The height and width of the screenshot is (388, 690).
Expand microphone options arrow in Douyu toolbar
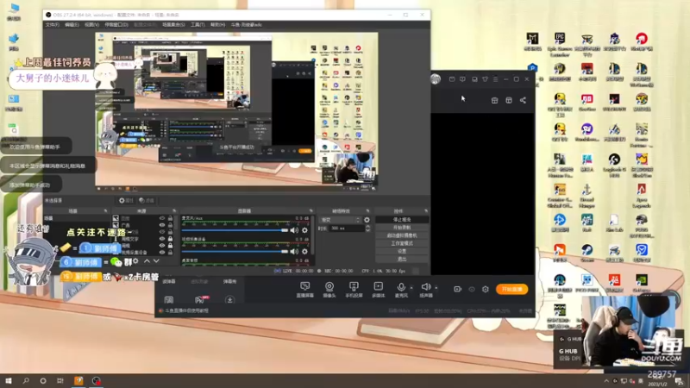point(411,288)
